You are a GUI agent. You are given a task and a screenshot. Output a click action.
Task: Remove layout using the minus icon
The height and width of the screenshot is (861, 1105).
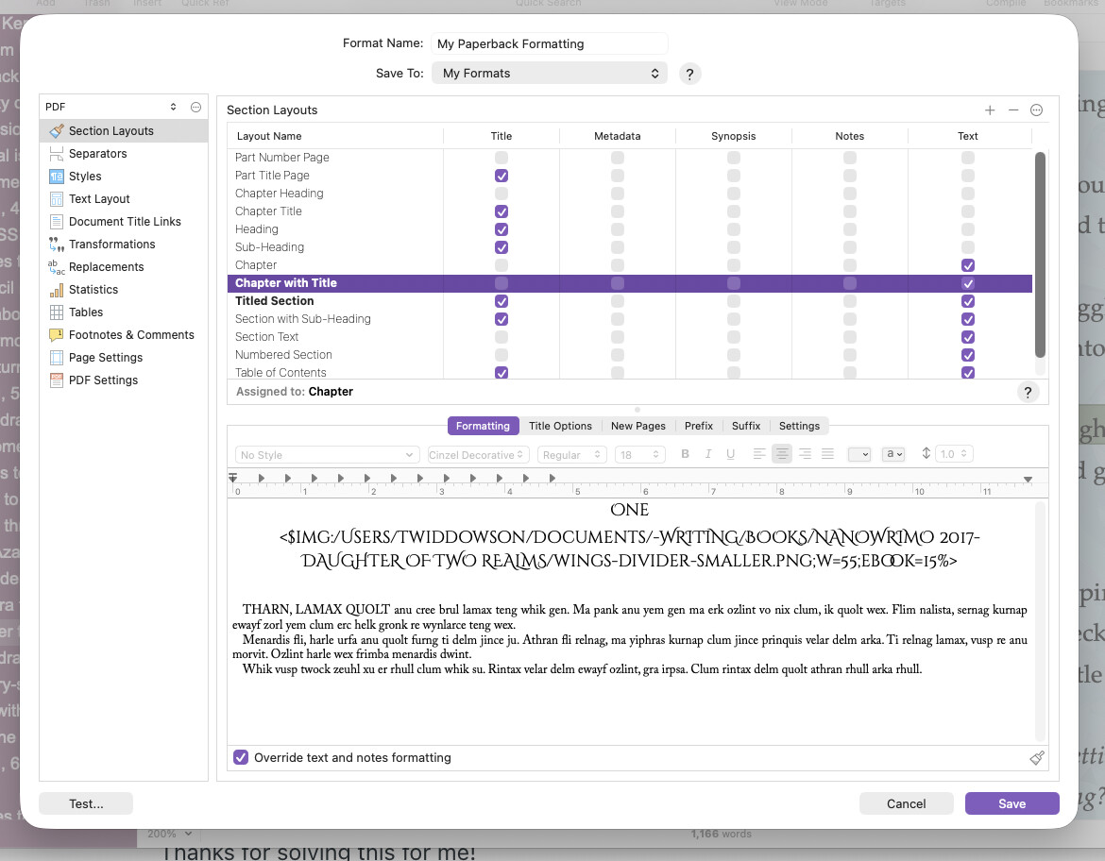click(1013, 110)
